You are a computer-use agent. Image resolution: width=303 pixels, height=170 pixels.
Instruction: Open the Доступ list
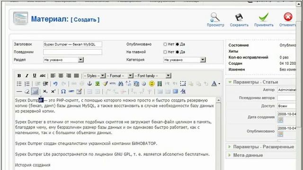pos(286,106)
